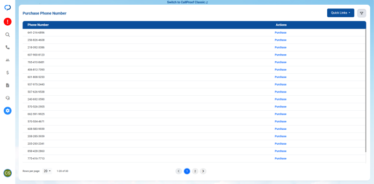The image size is (374, 184).
Task: Purchase number 406-812-7393
Action: tap(280, 70)
